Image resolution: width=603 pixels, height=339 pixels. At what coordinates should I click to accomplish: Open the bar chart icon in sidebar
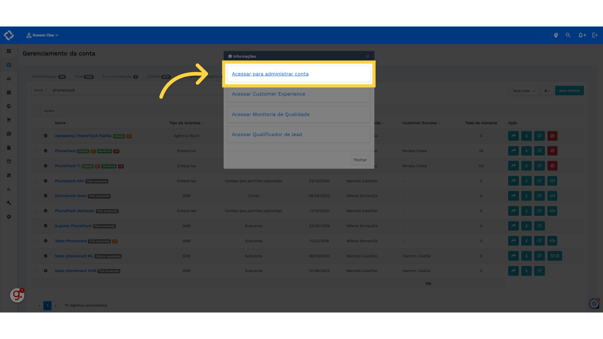(9, 189)
